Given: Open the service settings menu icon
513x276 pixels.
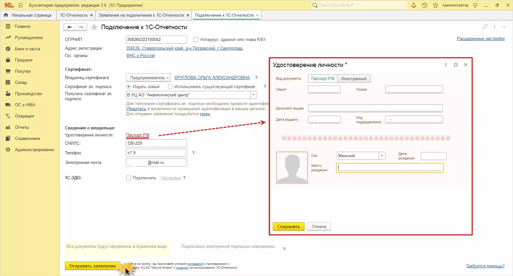Looking at the screenshot, I should pyautogui.click(x=475, y=5).
